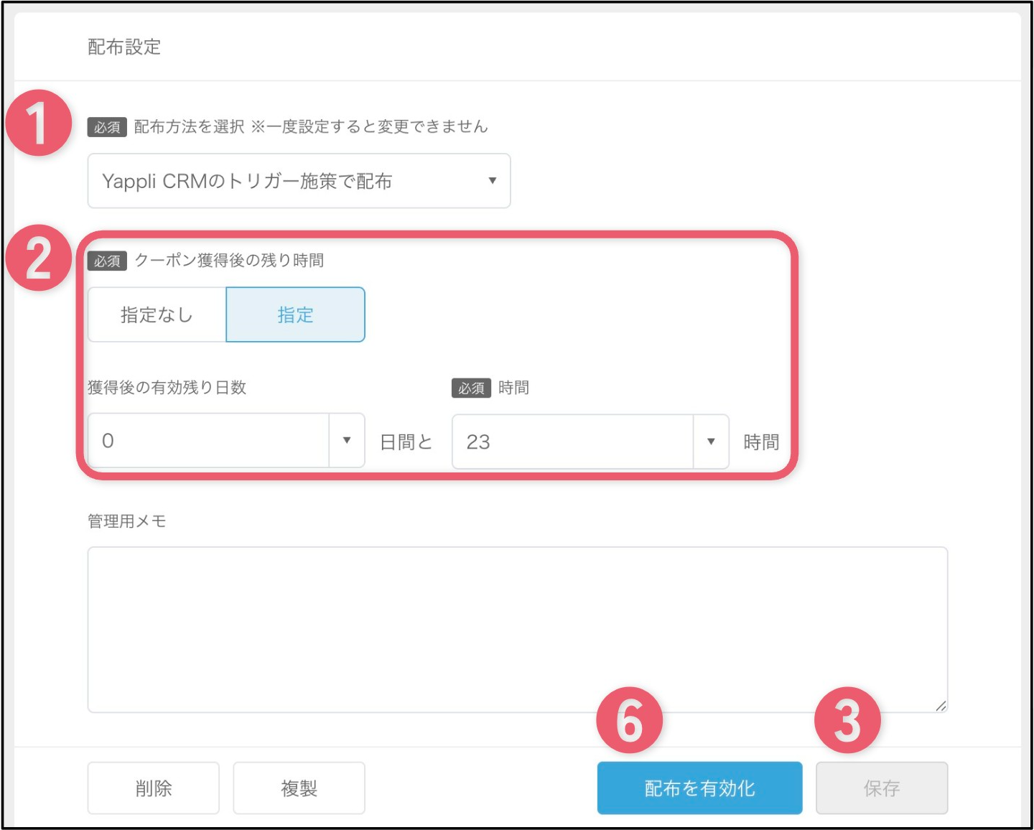Click the 配布設定 section heading
Image resolution: width=1034 pixels, height=830 pixels.
pyautogui.click(x=124, y=47)
